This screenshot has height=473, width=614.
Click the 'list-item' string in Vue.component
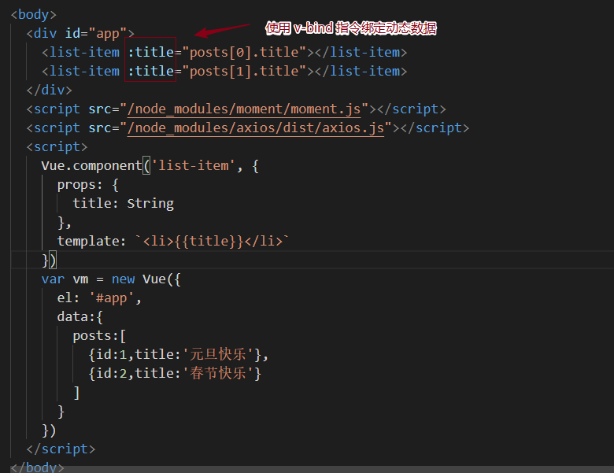193,165
